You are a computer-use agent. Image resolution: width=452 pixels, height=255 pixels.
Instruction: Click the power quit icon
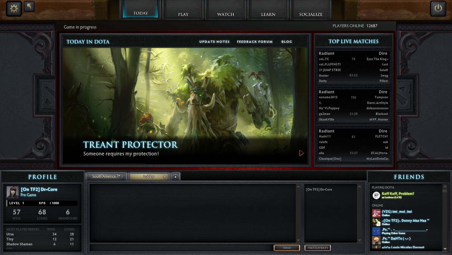(438, 8)
